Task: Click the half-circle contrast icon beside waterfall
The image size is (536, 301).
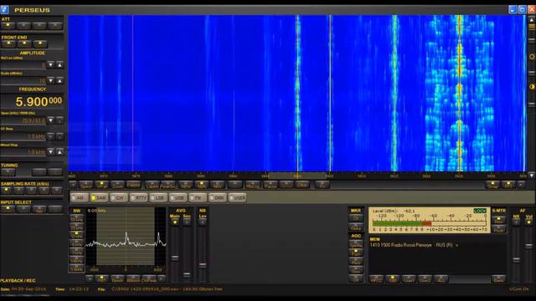Action: [532, 87]
